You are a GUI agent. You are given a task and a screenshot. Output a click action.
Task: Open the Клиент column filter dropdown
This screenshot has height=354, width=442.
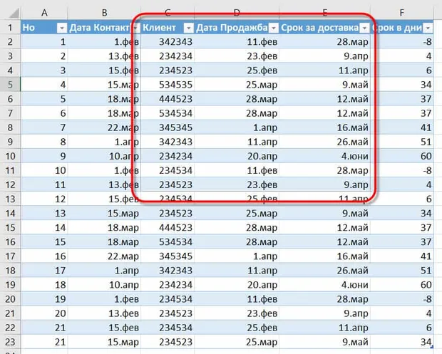pyautogui.click(x=189, y=28)
